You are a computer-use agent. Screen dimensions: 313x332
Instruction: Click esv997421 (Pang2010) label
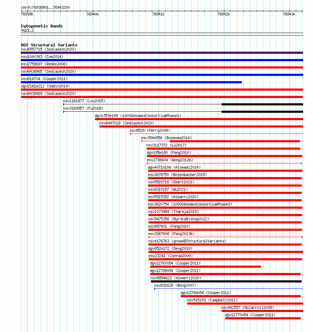(169, 227)
